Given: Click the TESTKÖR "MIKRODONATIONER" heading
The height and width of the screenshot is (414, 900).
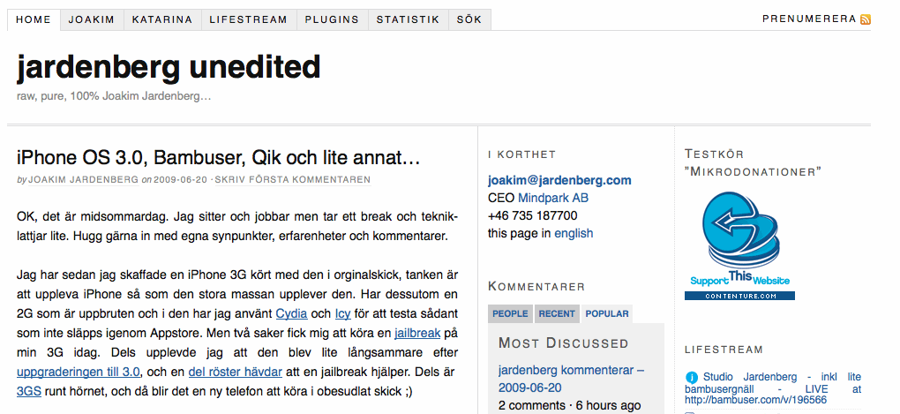Looking at the screenshot, I should (754, 163).
